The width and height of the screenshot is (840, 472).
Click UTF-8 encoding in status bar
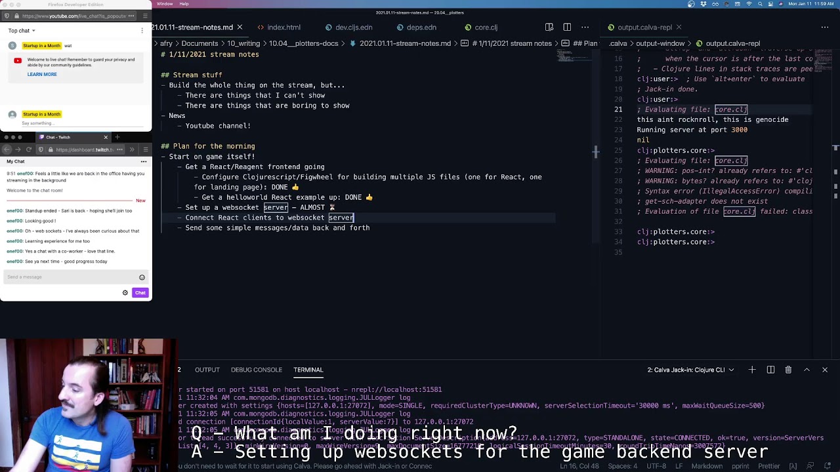(656, 466)
